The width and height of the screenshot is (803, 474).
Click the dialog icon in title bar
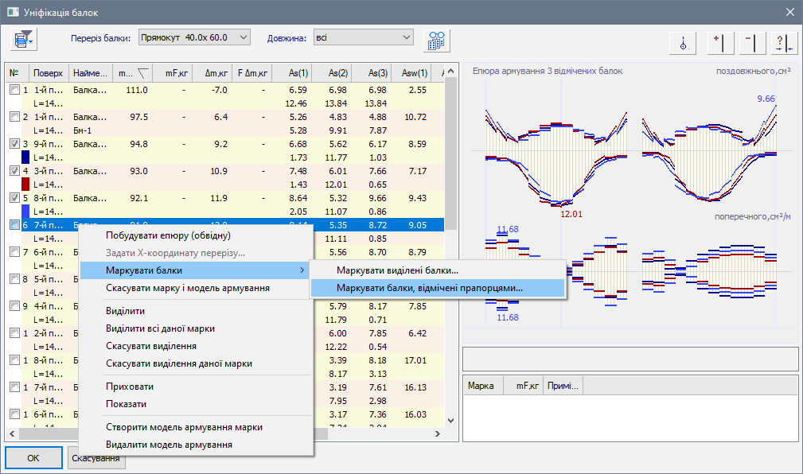(14, 11)
